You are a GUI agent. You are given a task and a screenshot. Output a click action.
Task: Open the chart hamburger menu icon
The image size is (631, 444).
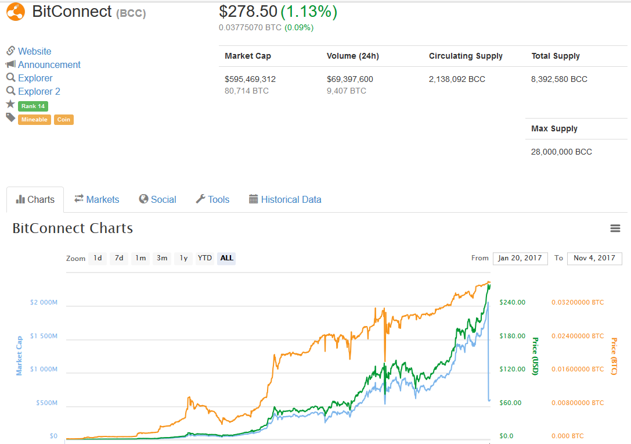click(x=615, y=228)
